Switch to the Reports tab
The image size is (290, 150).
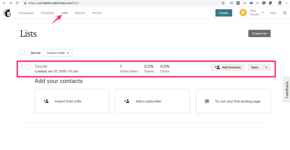80,13
